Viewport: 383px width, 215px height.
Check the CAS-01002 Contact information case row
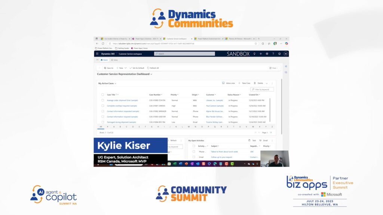(102, 111)
